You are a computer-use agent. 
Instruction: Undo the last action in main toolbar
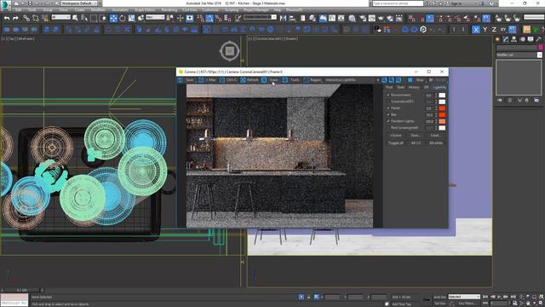coord(7,18)
